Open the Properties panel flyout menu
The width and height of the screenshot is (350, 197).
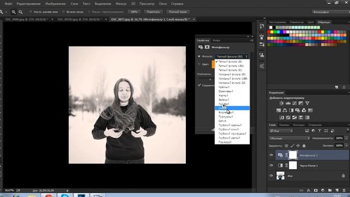point(252,40)
